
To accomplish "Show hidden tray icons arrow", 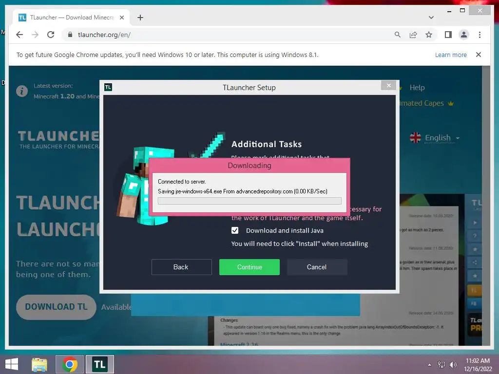I will tap(430, 365).
